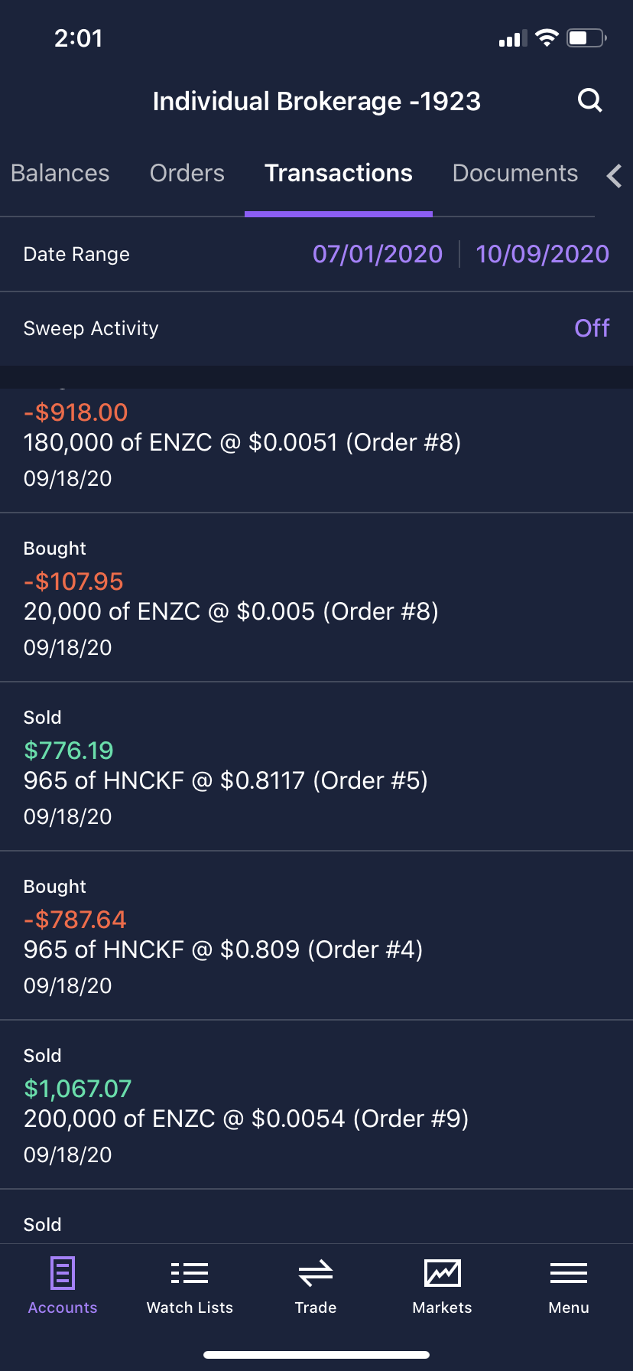Open the Documents tab
633x1371 pixels.
point(515,174)
